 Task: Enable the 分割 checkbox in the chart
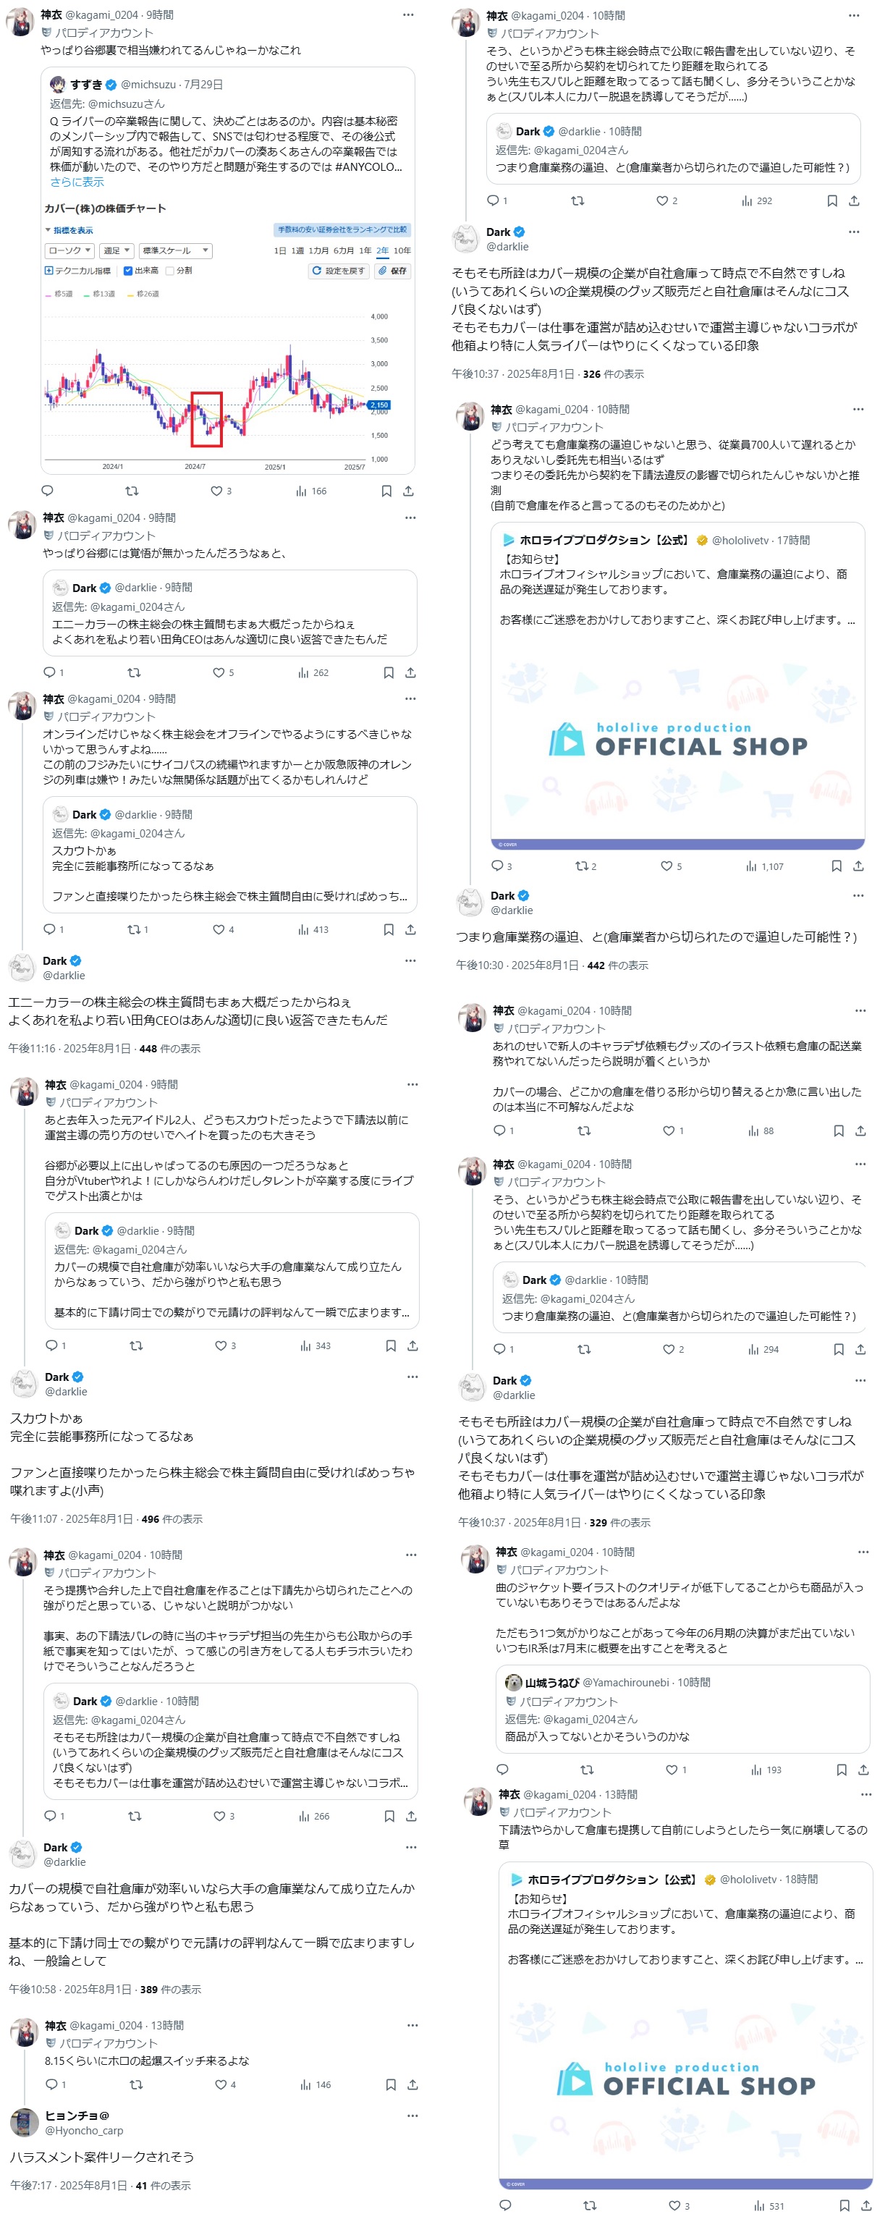(169, 271)
